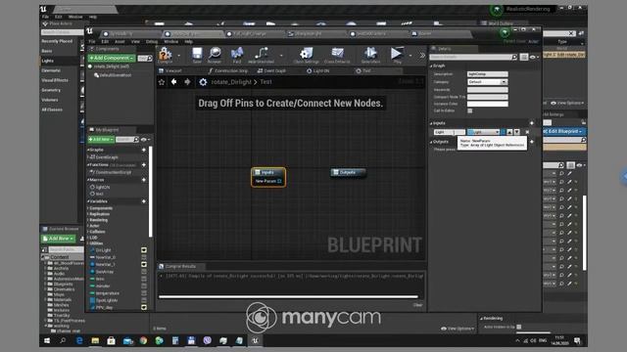Add a new variable with plus beside Variables
Screen dimensions: 627x352
(144, 201)
